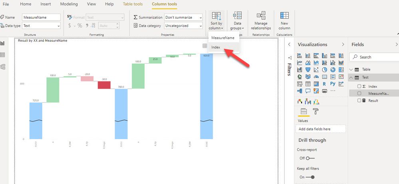
Task: Open the disabled Format dropdown
Action: coord(105,17)
